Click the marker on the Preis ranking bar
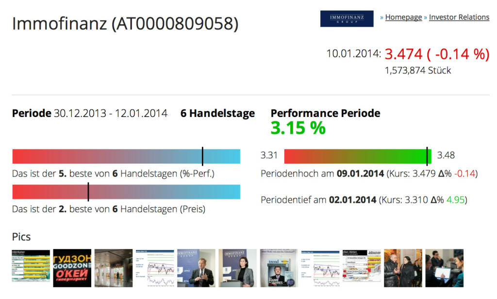Viewport: 497px width, 299px height. 88,192
